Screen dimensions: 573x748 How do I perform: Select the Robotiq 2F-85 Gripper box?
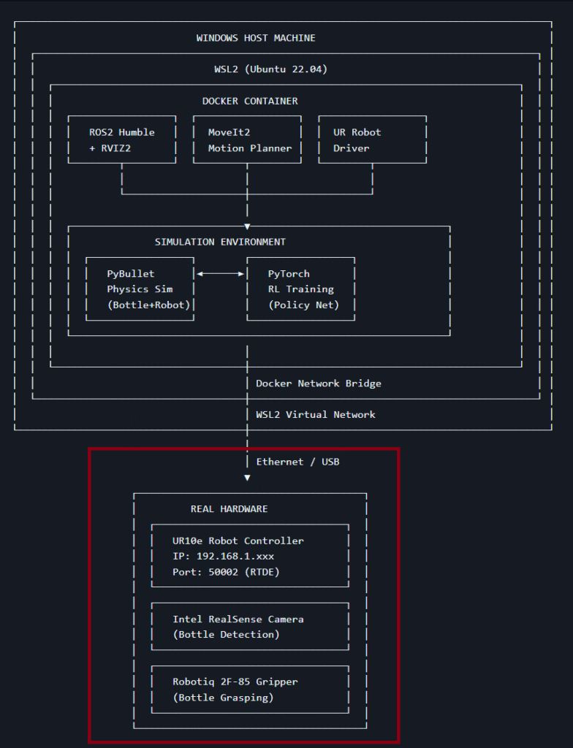[250, 690]
